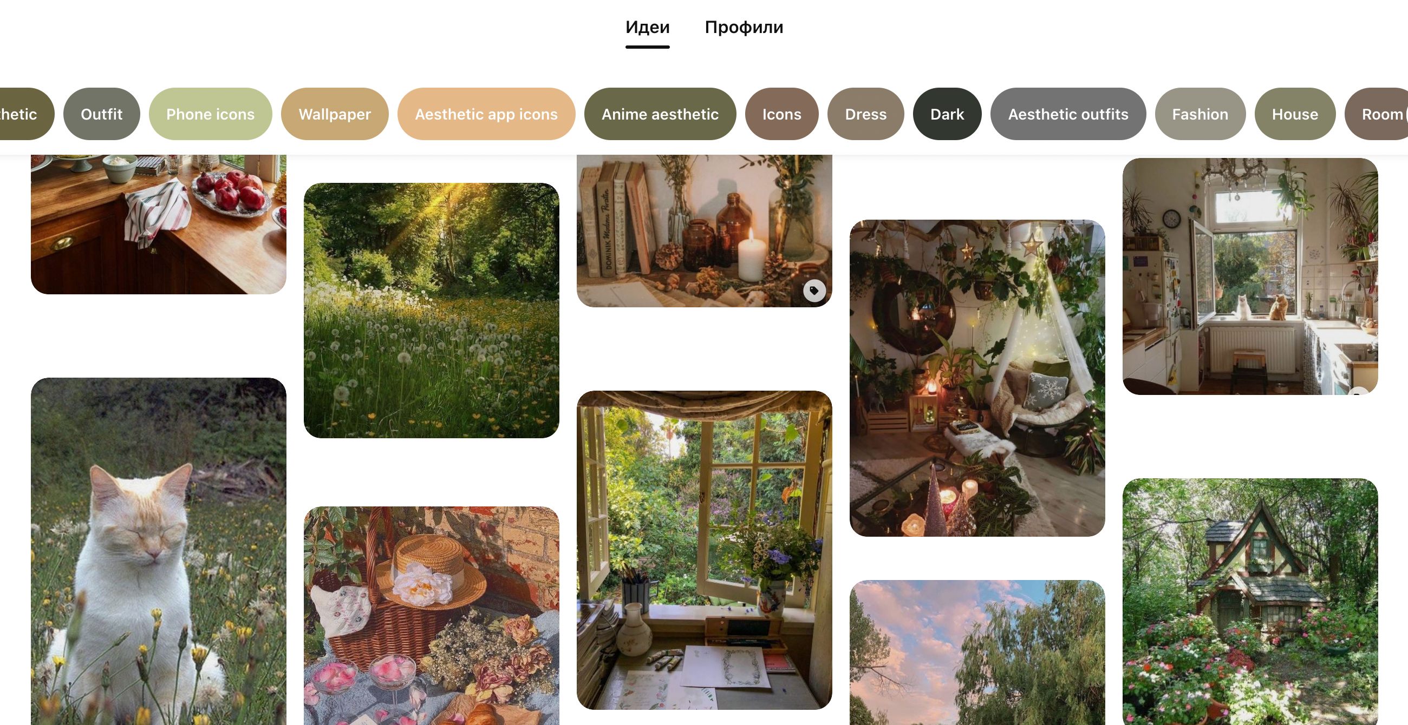Select the 'Aesthetic app icons' filter
1408x725 pixels.
(x=486, y=112)
